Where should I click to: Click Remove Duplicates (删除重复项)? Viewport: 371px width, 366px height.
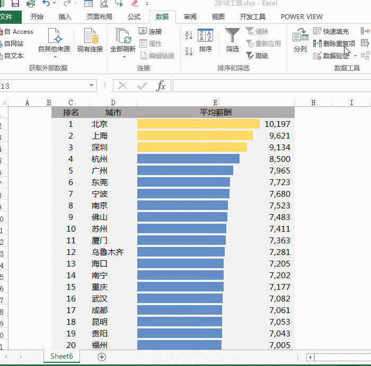[x=334, y=43]
